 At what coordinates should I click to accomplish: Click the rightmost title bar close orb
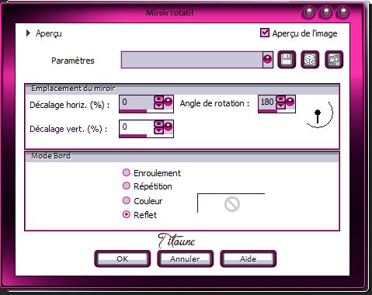(x=343, y=12)
